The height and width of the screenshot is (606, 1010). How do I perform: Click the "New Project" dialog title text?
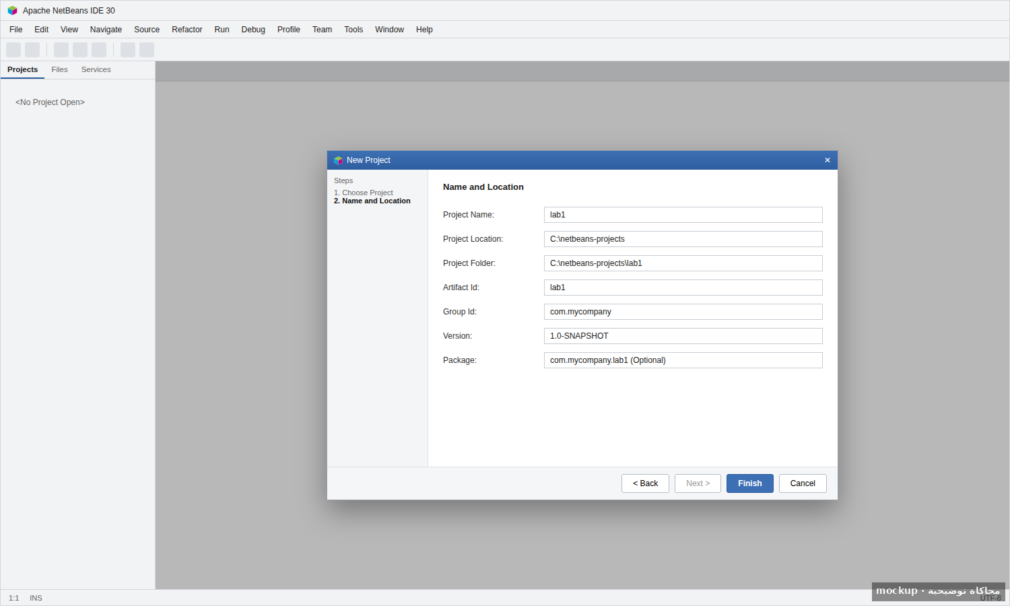[x=368, y=160]
